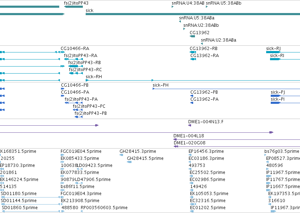This screenshot has width=300, height=213.
Task: Select EST EK077833.5prime
Action: 80,173
